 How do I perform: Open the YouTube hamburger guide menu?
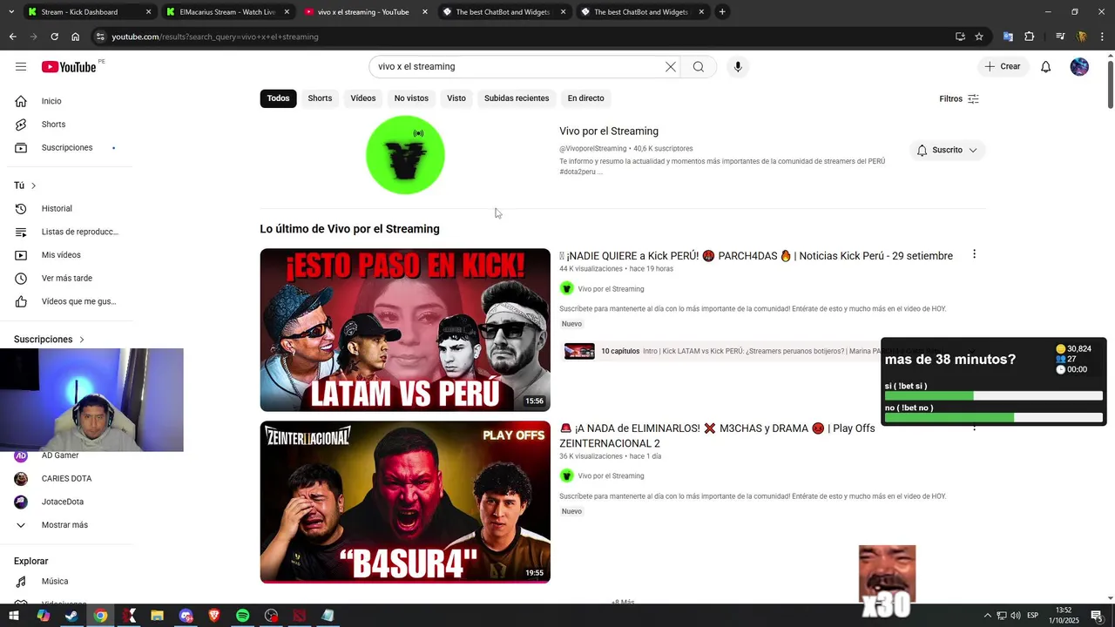tap(21, 67)
